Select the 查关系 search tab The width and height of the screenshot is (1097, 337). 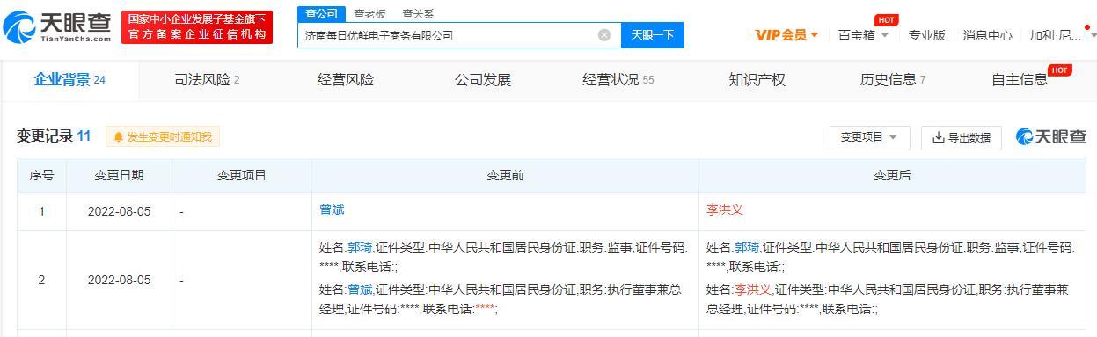418,14
